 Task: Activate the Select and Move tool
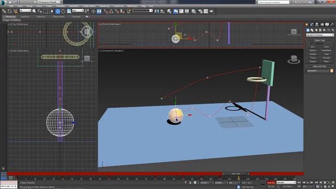pos(58,11)
